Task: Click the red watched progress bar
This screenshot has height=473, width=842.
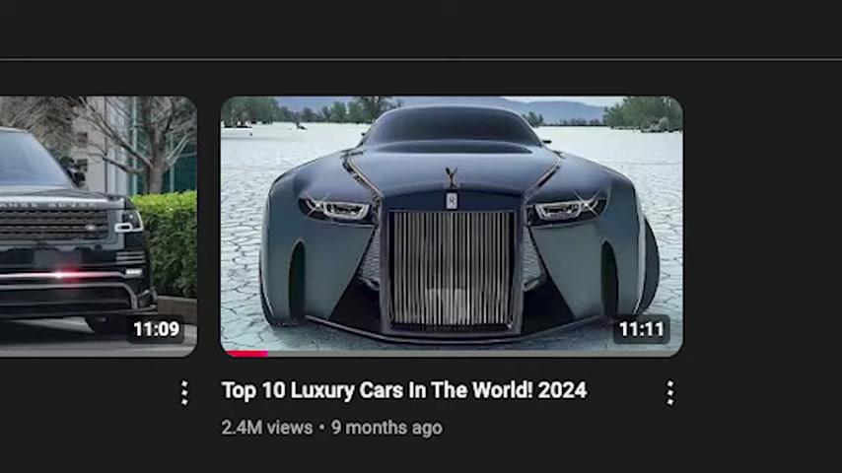Action: coord(247,354)
